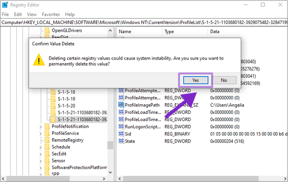Click the SoftwareProtectionPlatform folder icon
Image resolution: width=288 pixels, height=182 pixels.
47,168
